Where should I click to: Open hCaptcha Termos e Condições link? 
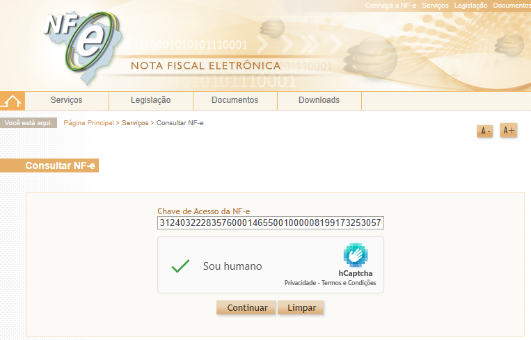point(349,283)
